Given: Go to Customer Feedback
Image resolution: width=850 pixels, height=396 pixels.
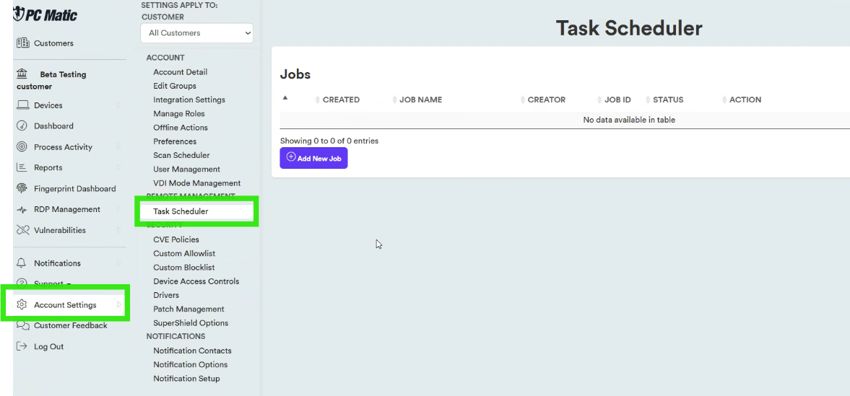Looking at the screenshot, I should (x=71, y=325).
